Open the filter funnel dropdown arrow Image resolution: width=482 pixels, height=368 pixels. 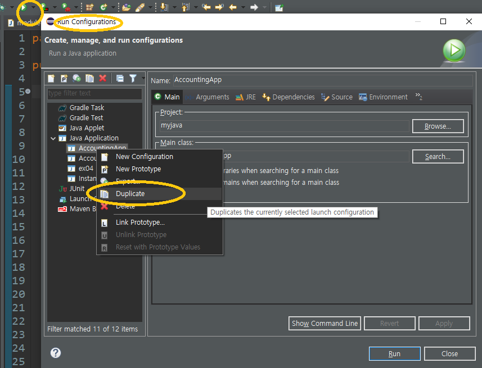[x=143, y=78]
